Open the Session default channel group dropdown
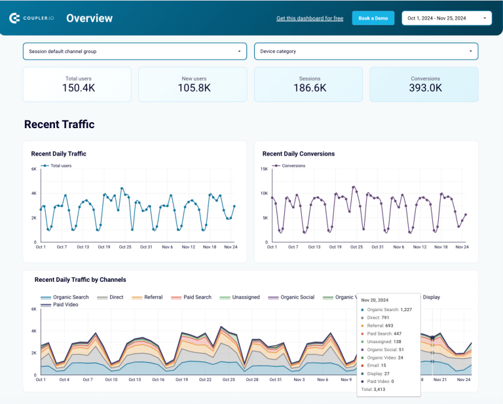The image size is (503, 404). [x=135, y=51]
